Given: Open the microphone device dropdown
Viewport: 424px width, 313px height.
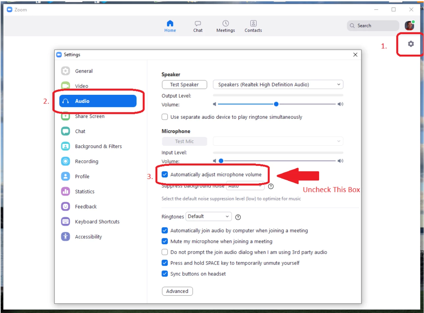Looking at the screenshot, I should 278,141.
